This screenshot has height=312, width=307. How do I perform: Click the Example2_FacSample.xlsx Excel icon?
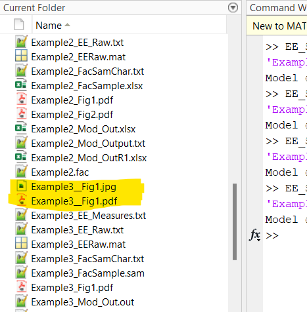coord(21,85)
